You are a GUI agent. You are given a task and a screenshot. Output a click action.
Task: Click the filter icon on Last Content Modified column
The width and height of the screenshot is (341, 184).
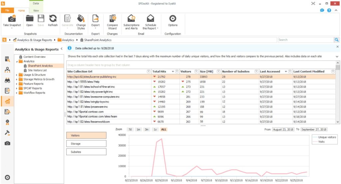(x=333, y=71)
